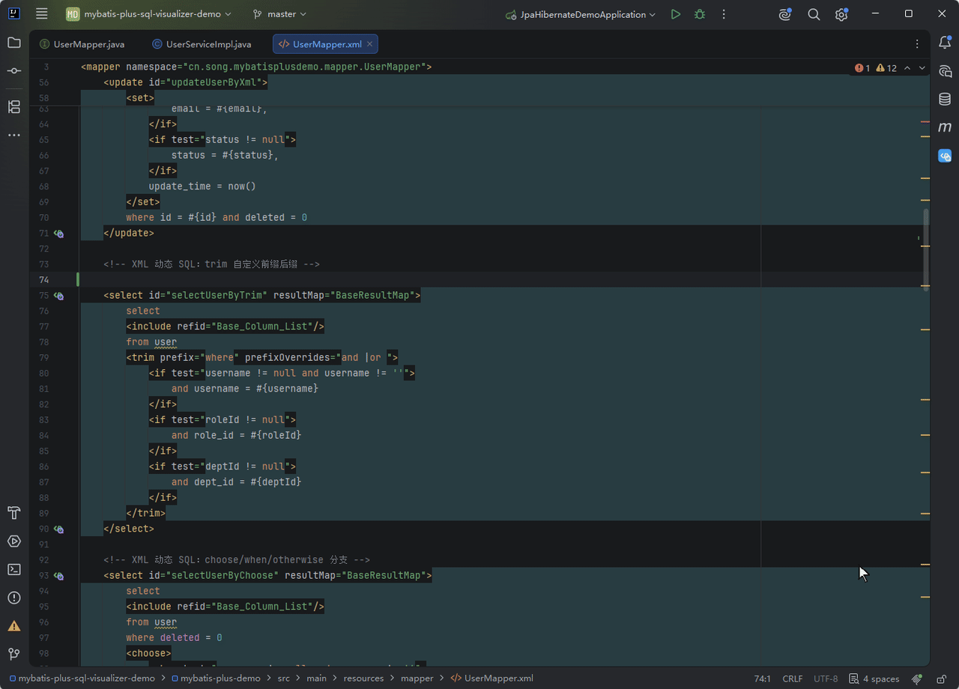Click the resources breadcrumb in the status bar
This screenshot has height=689, width=959.
tap(363, 679)
